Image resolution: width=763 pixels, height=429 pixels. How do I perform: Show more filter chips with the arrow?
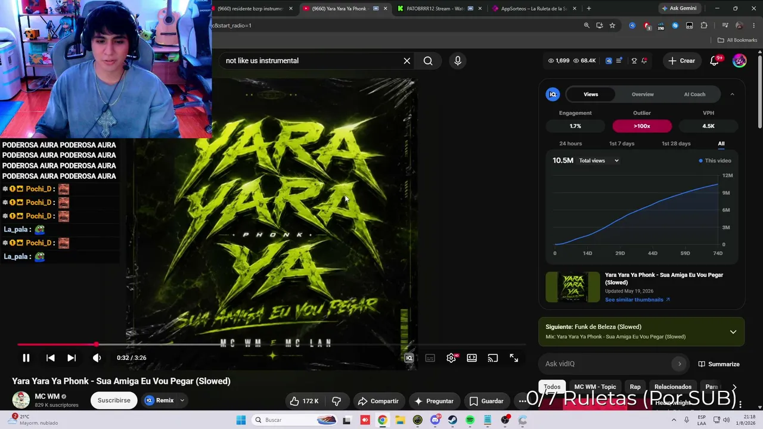click(734, 387)
